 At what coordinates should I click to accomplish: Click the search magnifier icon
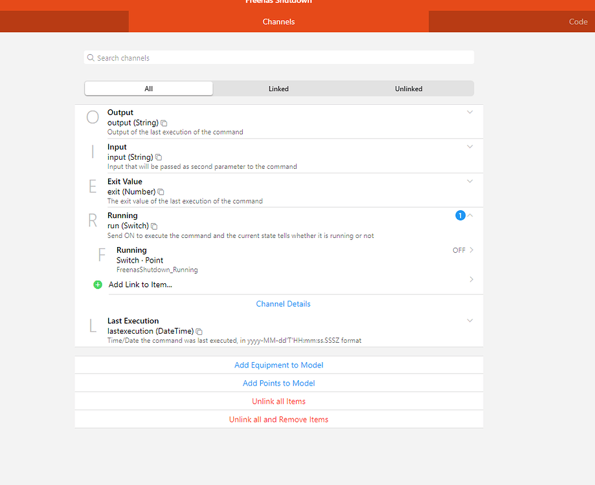[91, 58]
